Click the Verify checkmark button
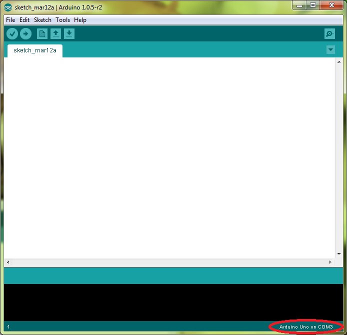This screenshot has height=335, width=347. click(x=12, y=34)
